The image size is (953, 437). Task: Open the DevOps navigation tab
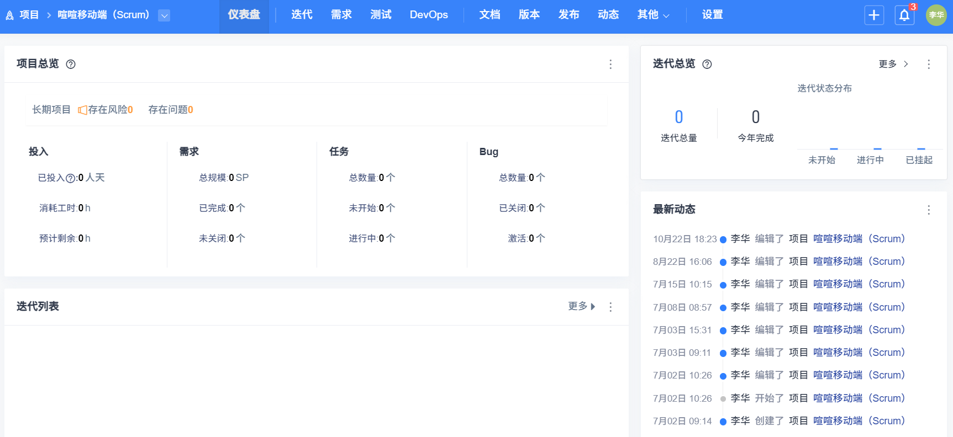429,15
